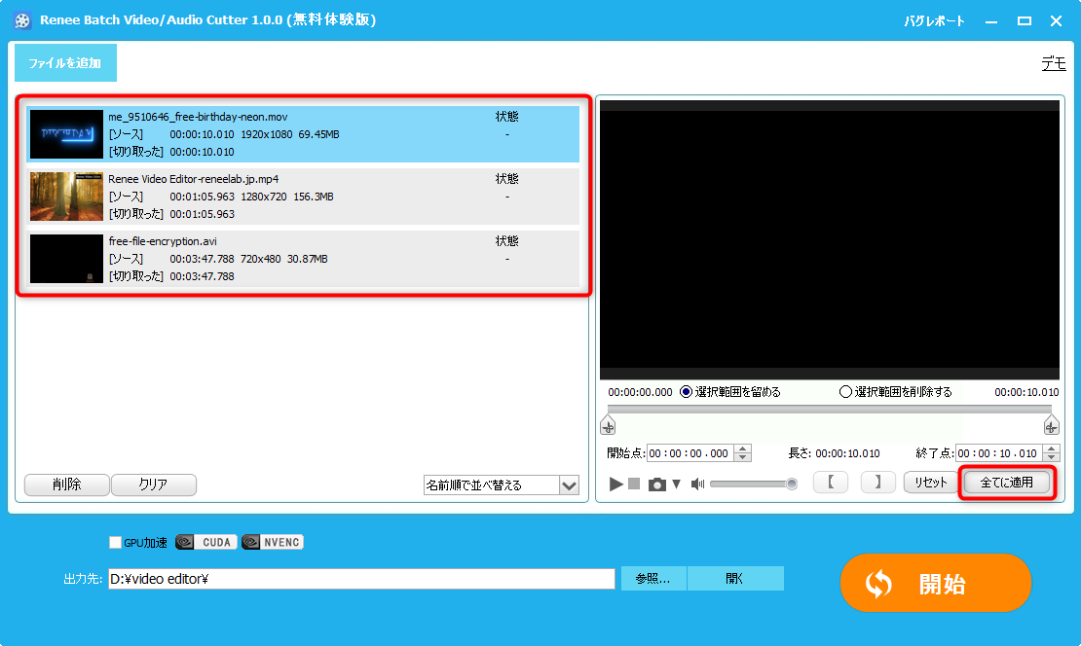Increase the 開始点 time with up stepper
This screenshot has height=646, width=1081.
743,449
